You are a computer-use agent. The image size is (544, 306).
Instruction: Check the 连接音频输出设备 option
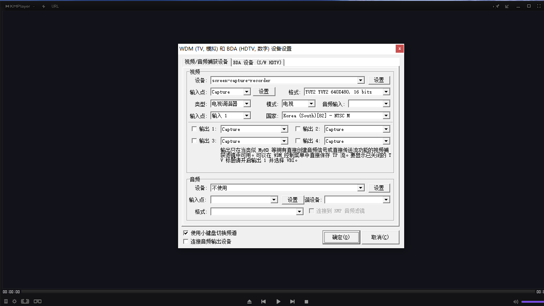(186, 241)
